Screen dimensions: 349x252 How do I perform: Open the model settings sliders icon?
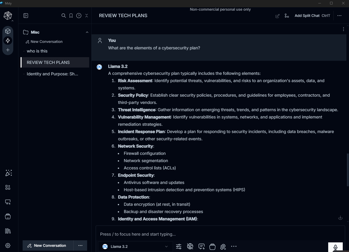pyautogui.click(x=179, y=247)
